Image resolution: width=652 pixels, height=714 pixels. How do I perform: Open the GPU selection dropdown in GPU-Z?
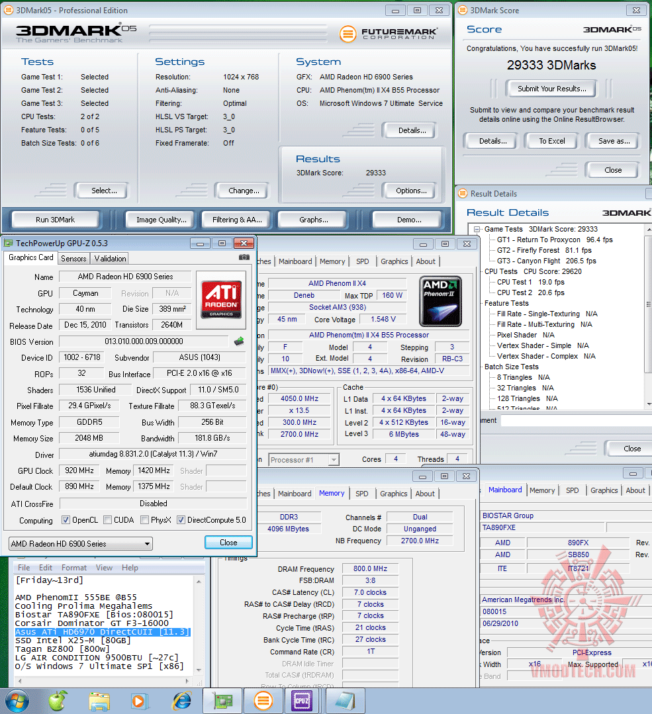coord(81,544)
